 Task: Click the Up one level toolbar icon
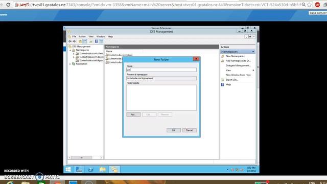point(80,41)
